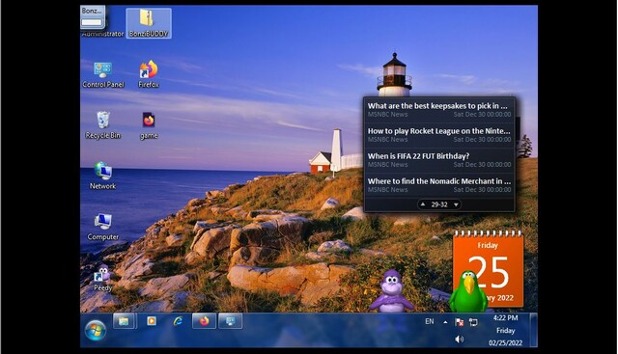Select the game desktop icon

[149, 125]
